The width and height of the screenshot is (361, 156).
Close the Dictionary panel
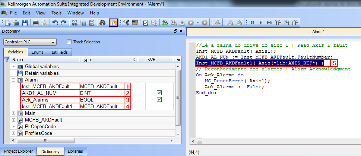[x=181, y=31]
